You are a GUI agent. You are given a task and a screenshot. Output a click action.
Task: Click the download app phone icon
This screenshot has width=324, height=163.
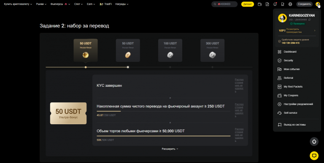[283, 4]
